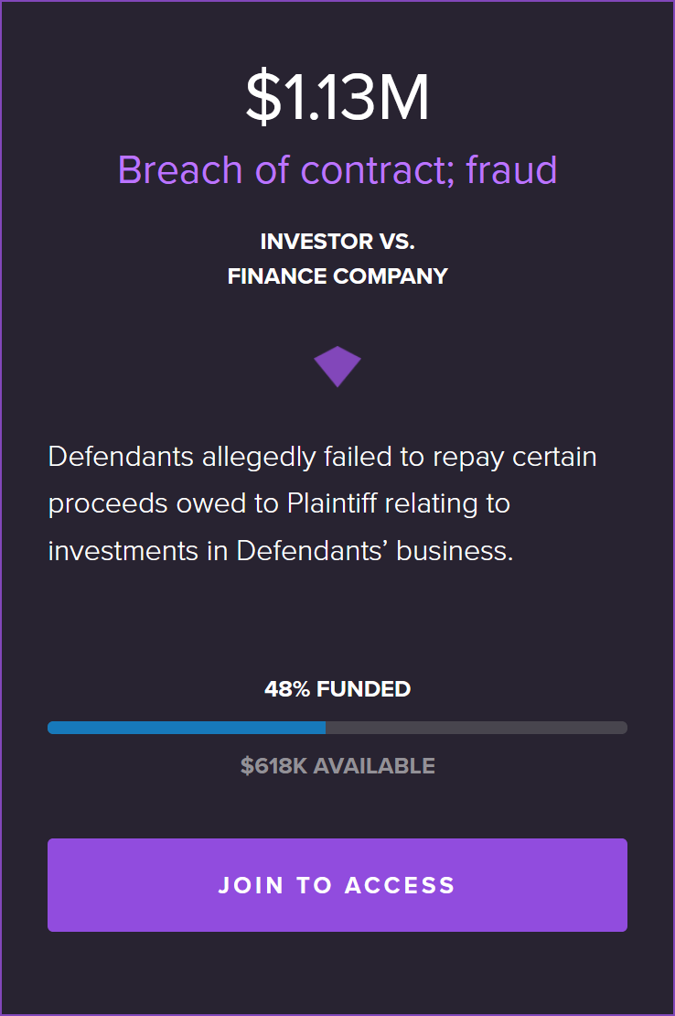Select the $1.13M case amount

click(337, 97)
